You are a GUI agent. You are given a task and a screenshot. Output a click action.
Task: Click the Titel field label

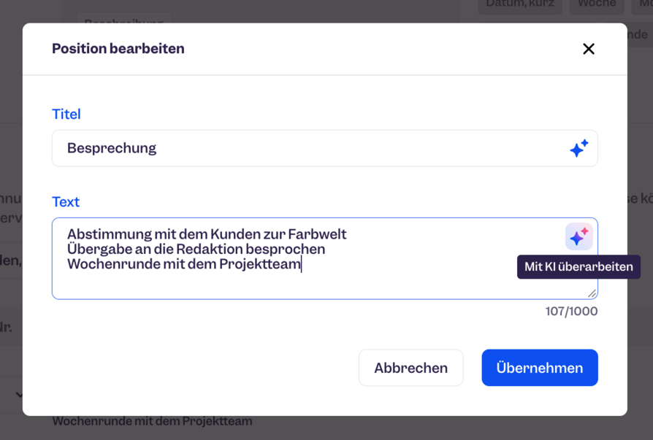(66, 114)
